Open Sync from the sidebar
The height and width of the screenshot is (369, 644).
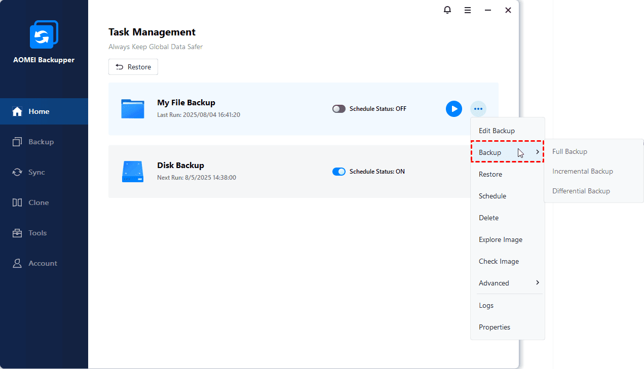click(36, 172)
